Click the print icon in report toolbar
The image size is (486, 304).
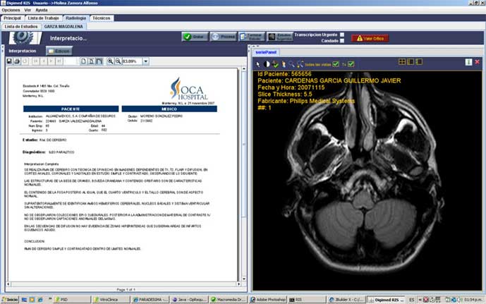(17, 61)
